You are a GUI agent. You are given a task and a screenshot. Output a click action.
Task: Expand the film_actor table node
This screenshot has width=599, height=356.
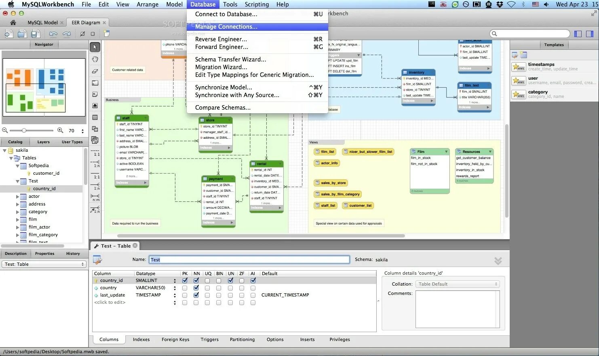tap(17, 227)
